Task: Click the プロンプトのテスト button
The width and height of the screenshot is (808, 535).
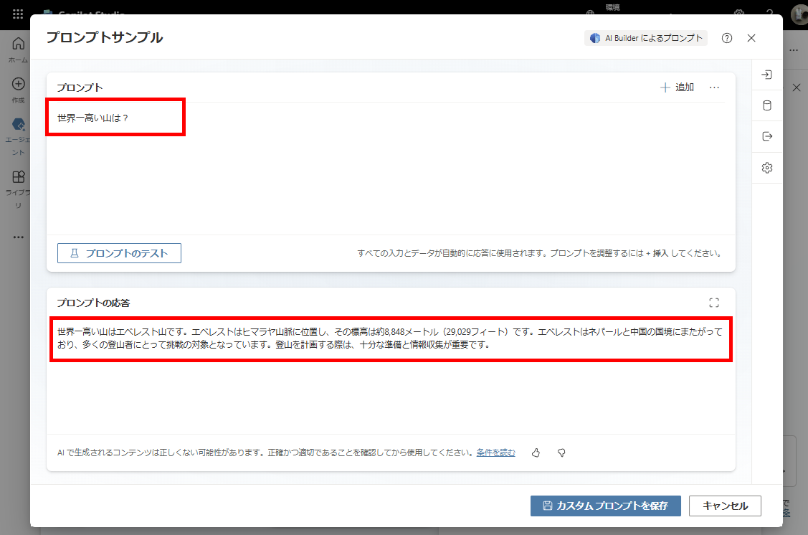Action: (x=119, y=253)
